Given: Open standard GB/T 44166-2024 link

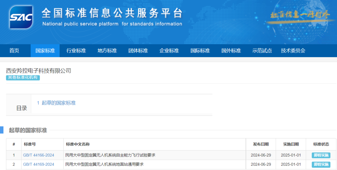Looking at the screenshot, I should click(38, 155).
